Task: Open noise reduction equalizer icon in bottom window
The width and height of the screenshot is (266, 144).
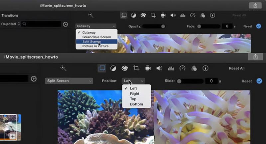Action: point(171,69)
